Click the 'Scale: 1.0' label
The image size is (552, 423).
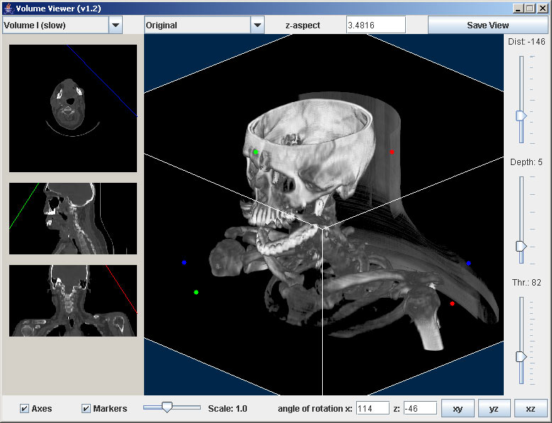(x=228, y=409)
